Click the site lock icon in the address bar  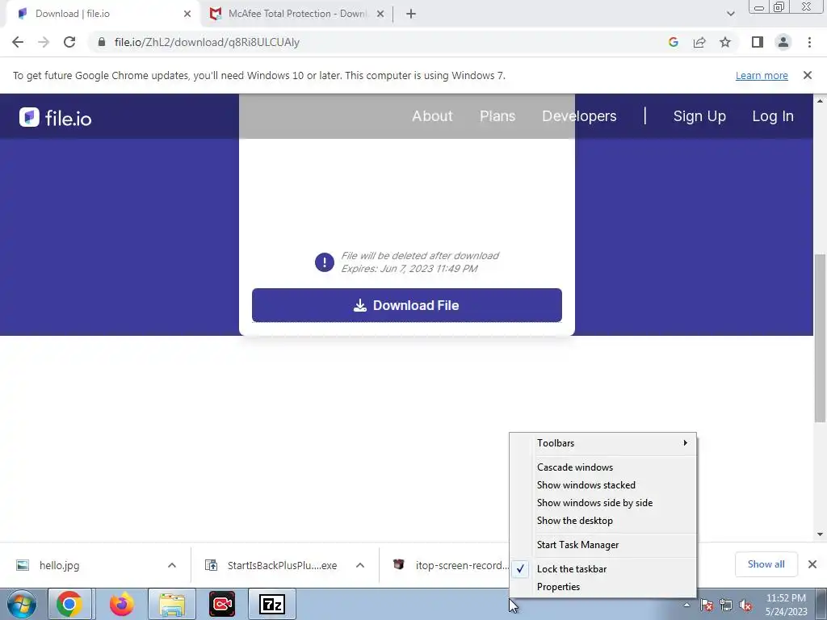pyautogui.click(x=102, y=42)
